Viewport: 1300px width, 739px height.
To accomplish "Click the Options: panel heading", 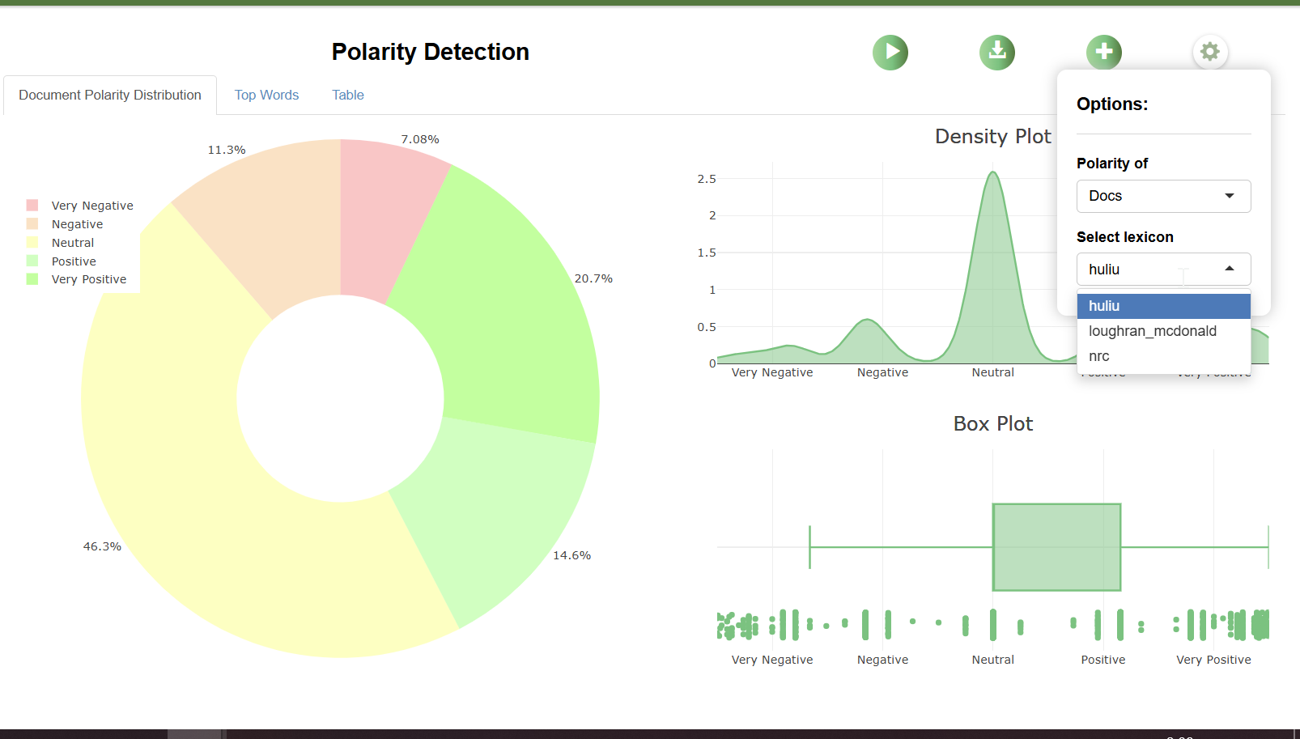I will [x=1112, y=104].
